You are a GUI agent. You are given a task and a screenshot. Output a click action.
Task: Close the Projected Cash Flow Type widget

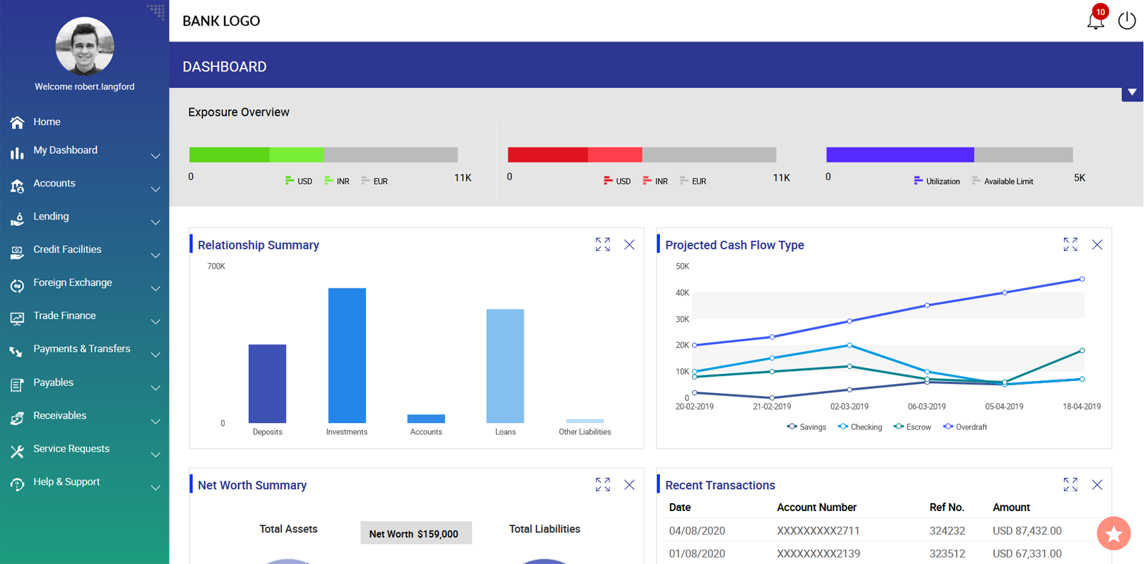1097,244
